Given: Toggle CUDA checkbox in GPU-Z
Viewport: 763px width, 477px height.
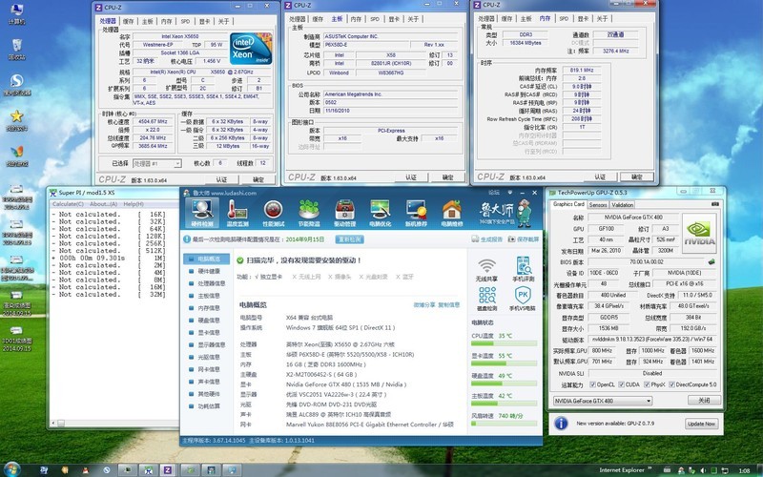Looking at the screenshot, I should 622,384.
